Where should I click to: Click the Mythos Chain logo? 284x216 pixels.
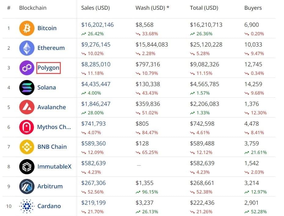27,127
